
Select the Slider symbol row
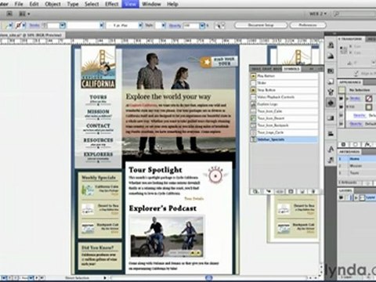(284, 83)
